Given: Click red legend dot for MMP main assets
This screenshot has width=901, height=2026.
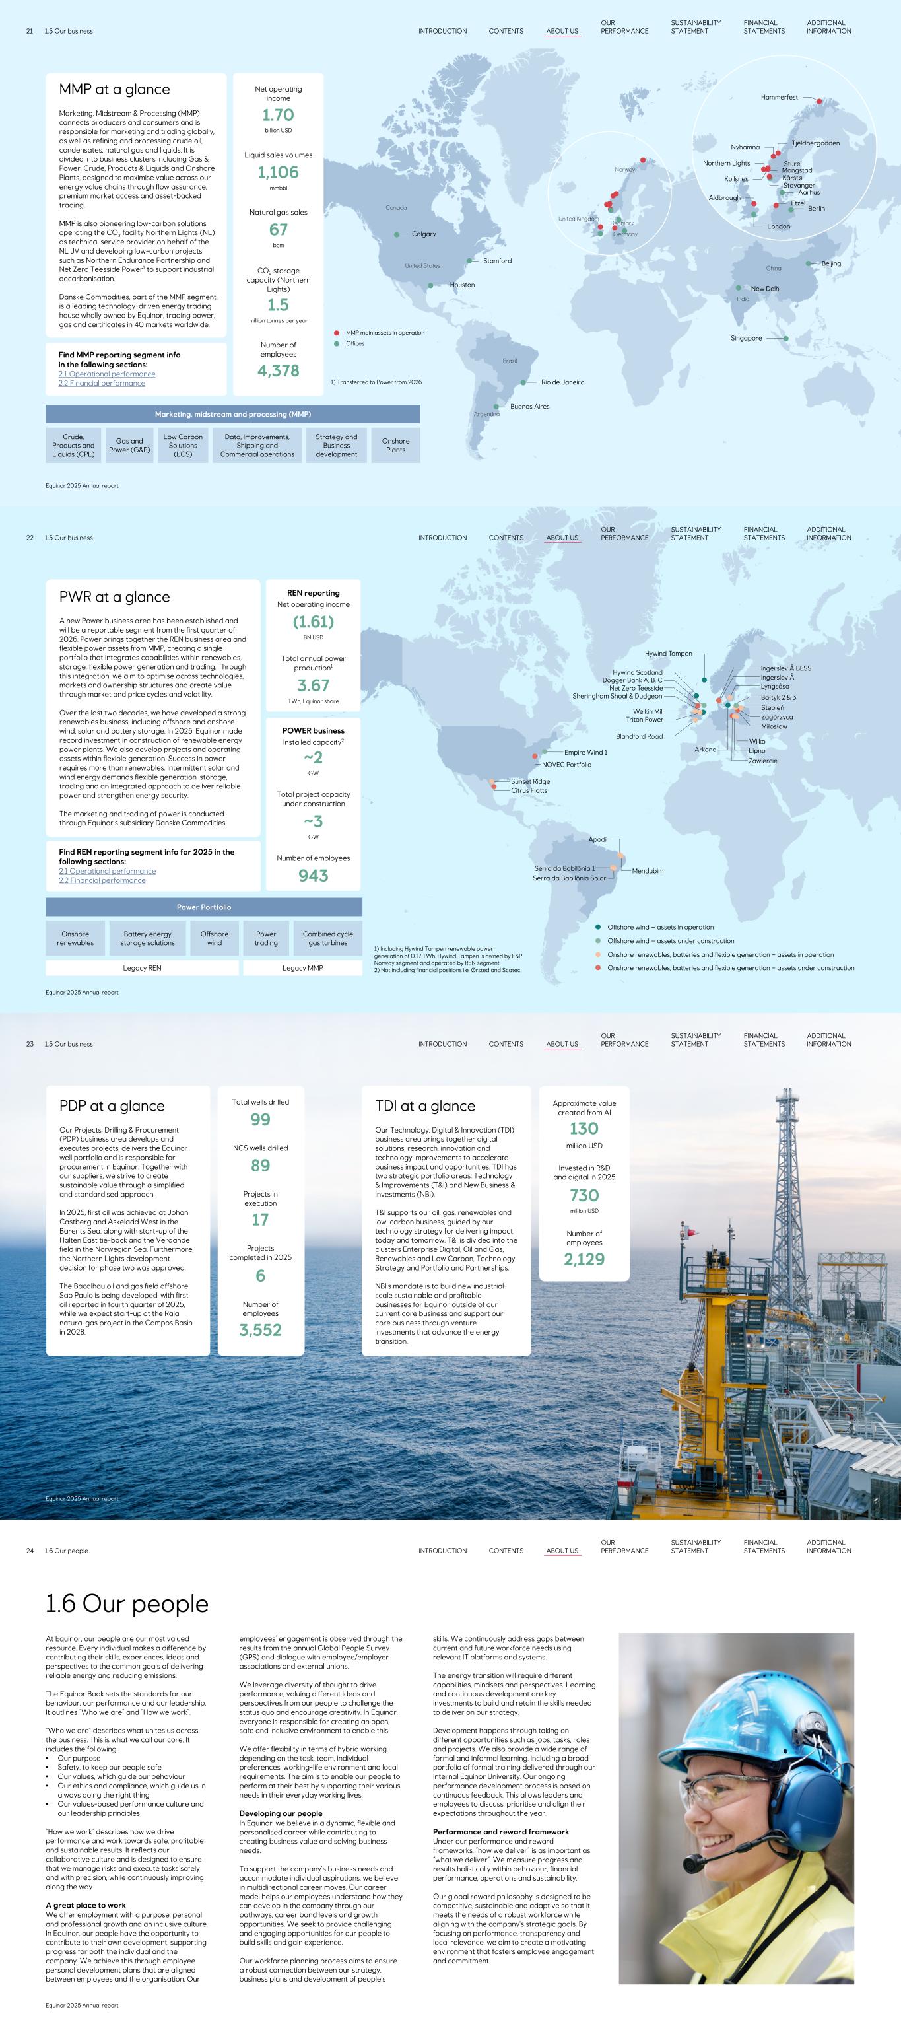Looking at the screenshot, I should 337,333.
